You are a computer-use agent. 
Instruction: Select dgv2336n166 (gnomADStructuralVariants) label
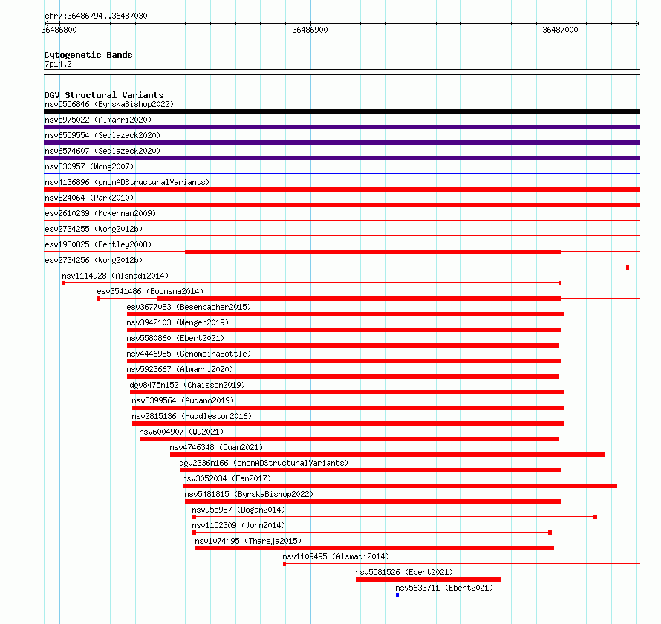tap(264, 463)
